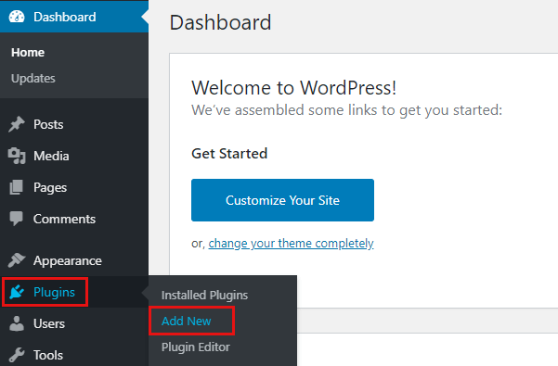Image resolution: width=558 pixels, height=366 pixels.
Task: Open the Tools menu label
Action: (x=48, y=355)
